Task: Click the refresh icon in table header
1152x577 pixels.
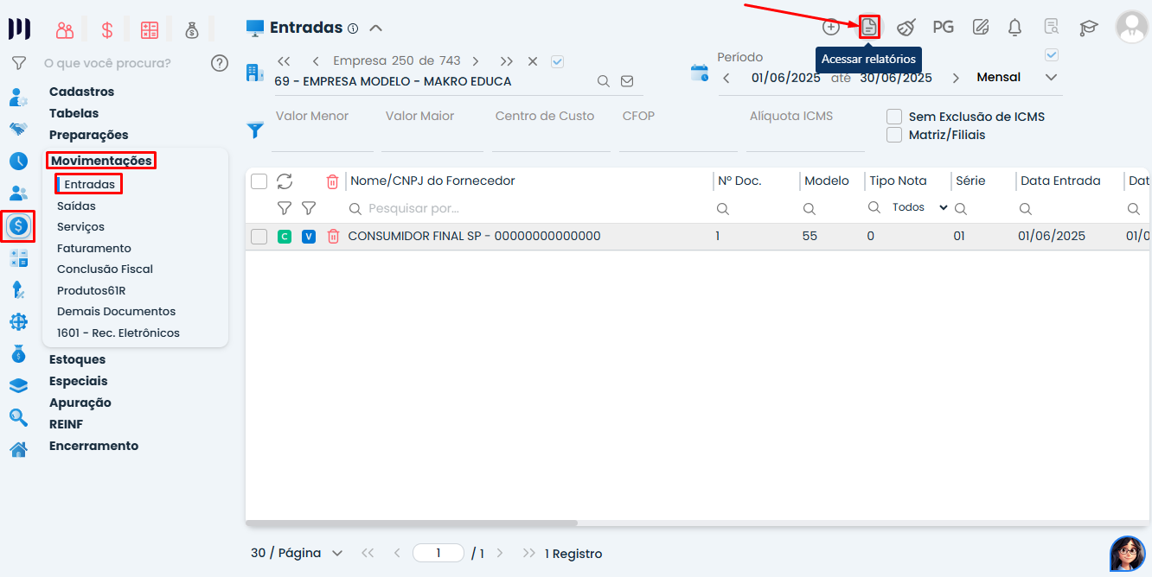Action: [285, 181]
